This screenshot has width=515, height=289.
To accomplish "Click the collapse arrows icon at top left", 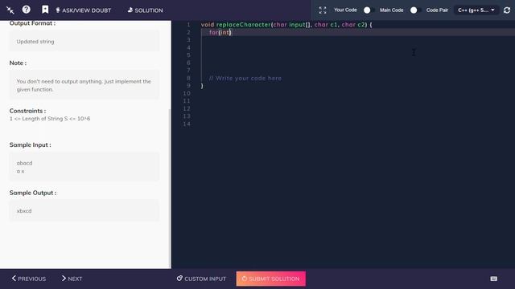I will (10, 10).
